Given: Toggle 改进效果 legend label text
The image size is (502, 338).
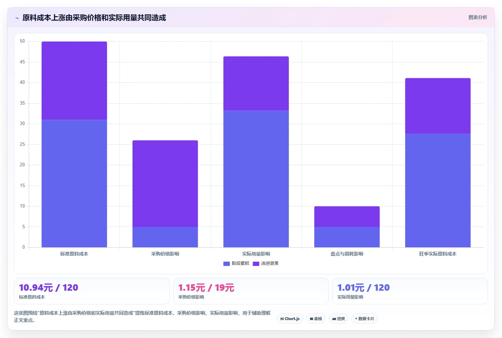Looking at the screenshot, I should [270, 263].
